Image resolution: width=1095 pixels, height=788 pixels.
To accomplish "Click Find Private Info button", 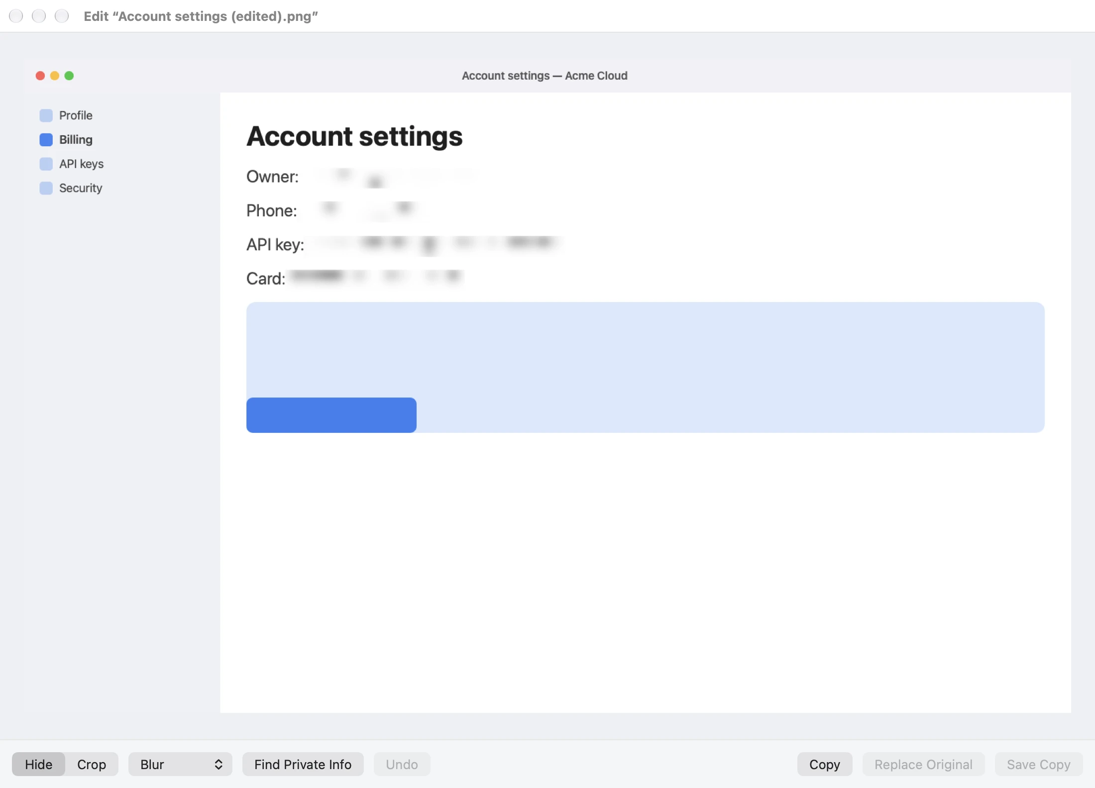I will click(x=303, y=764).
